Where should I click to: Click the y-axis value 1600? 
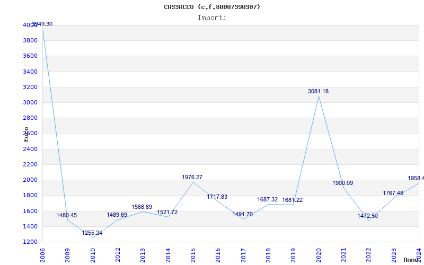pos(30,211)
